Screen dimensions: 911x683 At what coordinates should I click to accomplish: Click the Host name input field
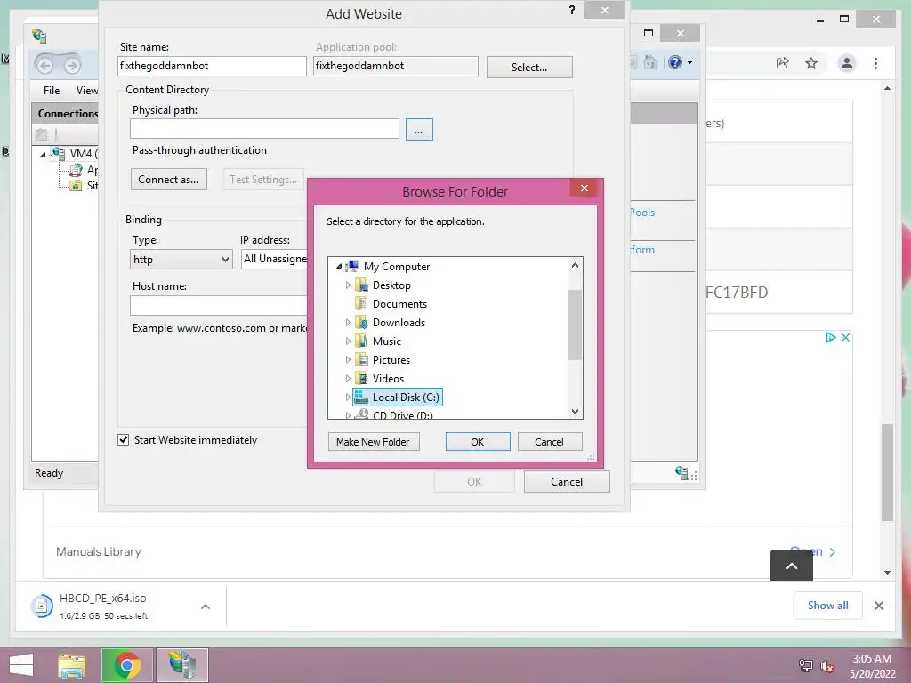pyautogui.click(x=219, y=305)
